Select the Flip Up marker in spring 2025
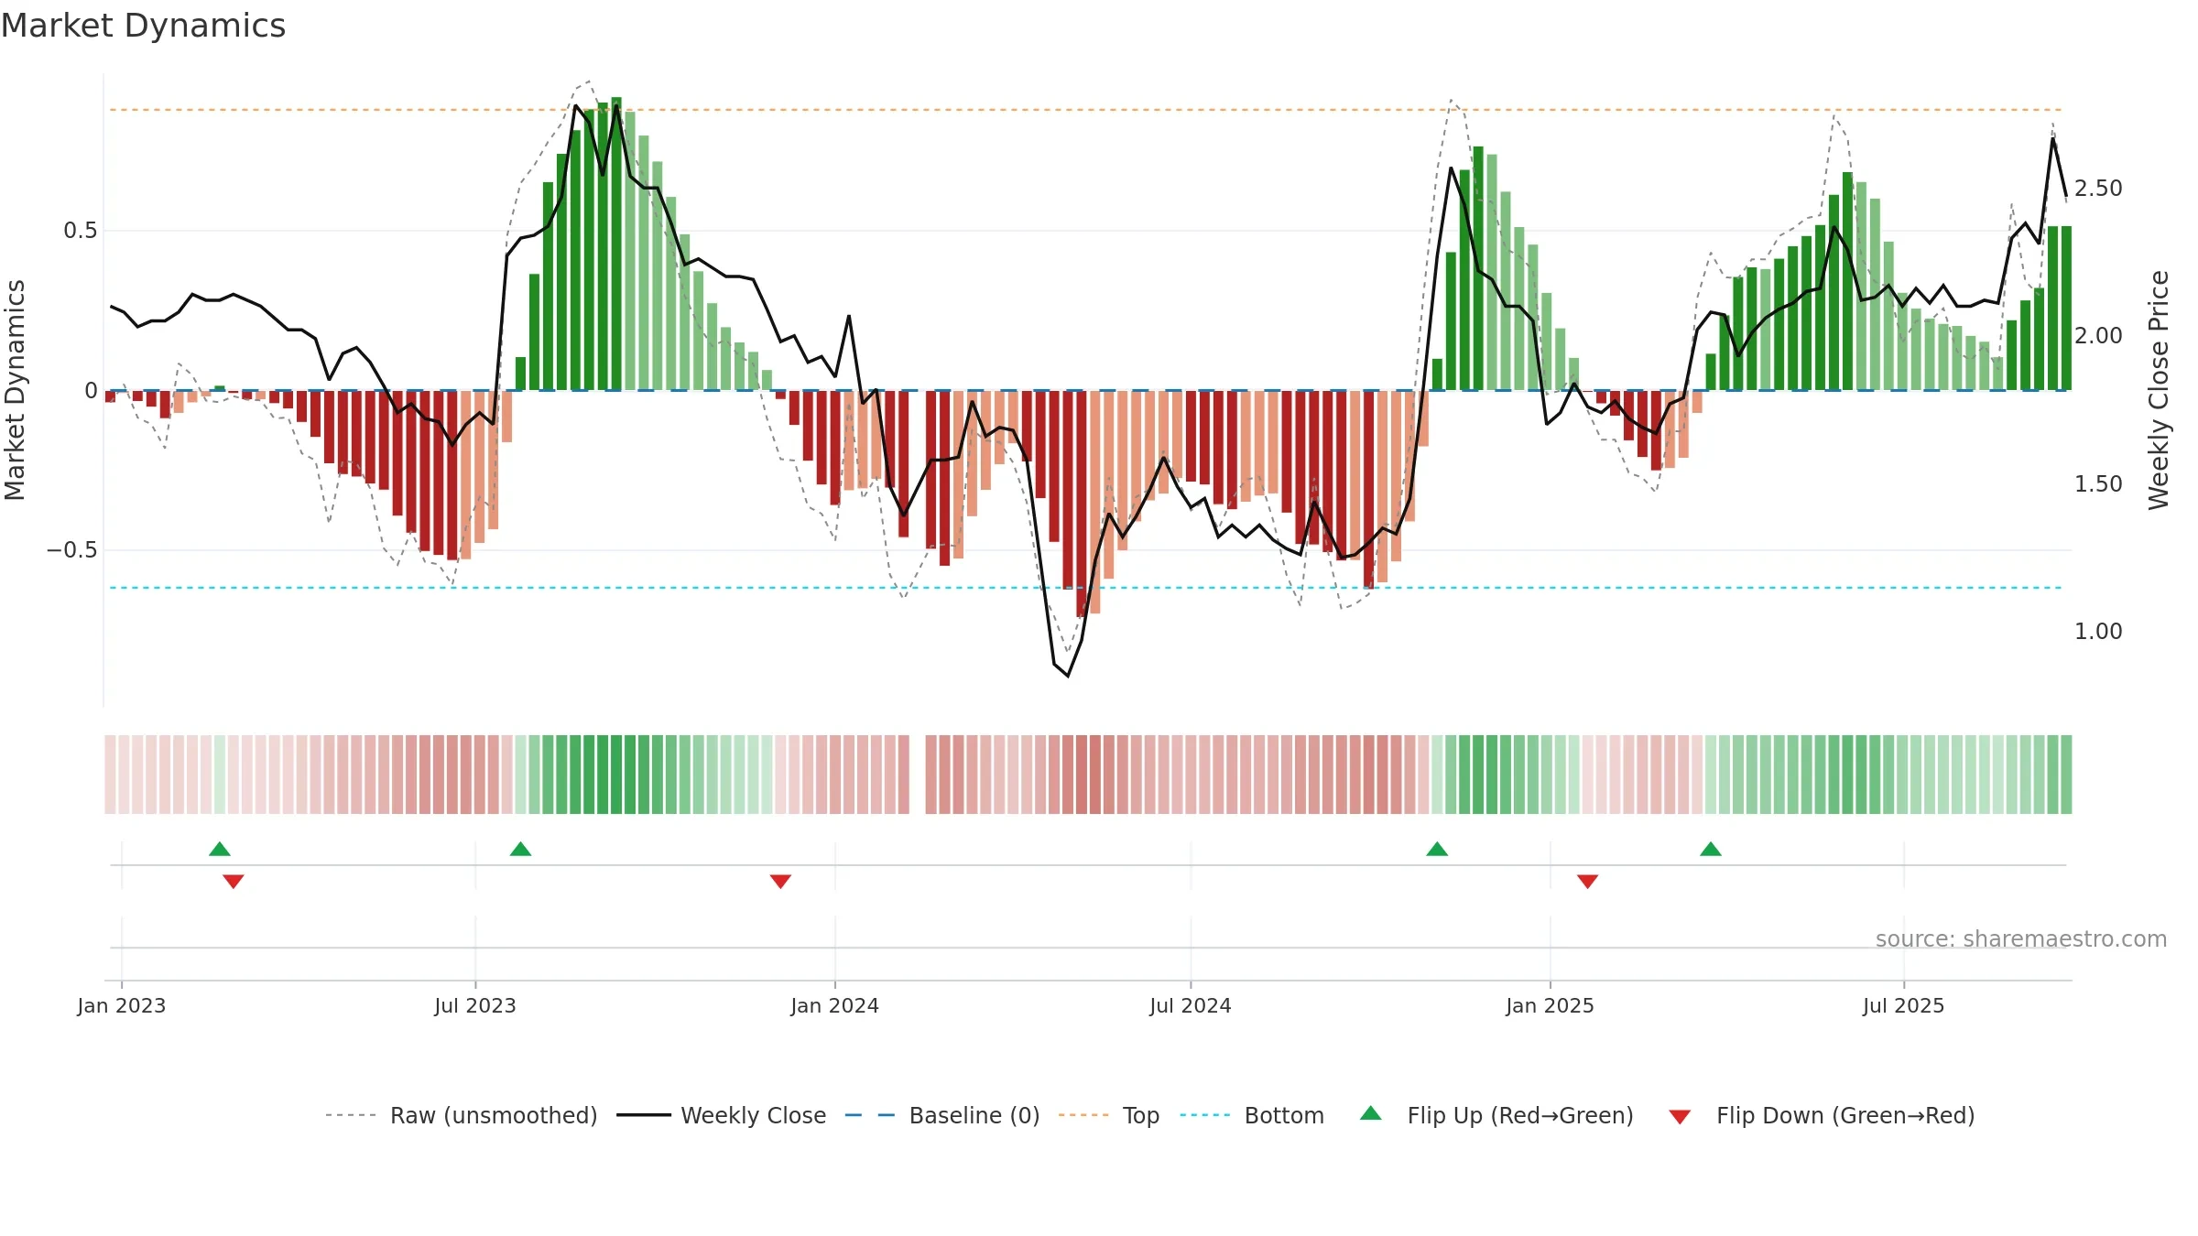 1711,849
